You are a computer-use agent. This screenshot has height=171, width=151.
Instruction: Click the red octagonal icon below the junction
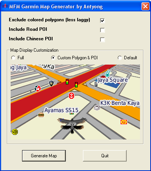pyautogui.click(x=72, y=96)
